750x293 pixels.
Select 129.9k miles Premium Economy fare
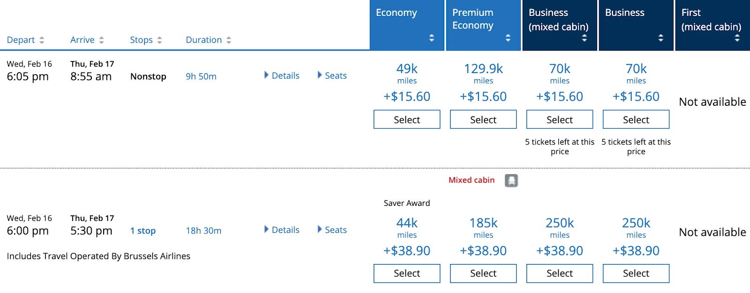click(x=483, y=119)
